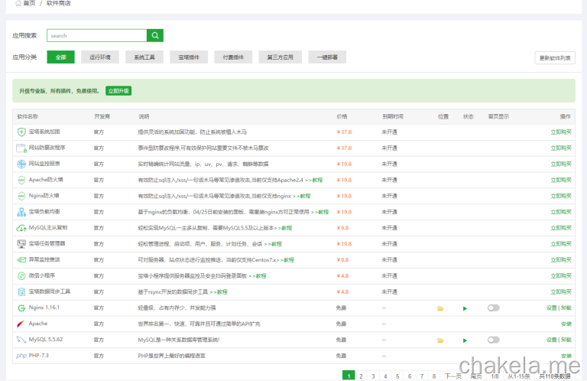This screenshot has height=381, width=587.
Task: Click the 更新软件列表 button
Action: point(555,58)
